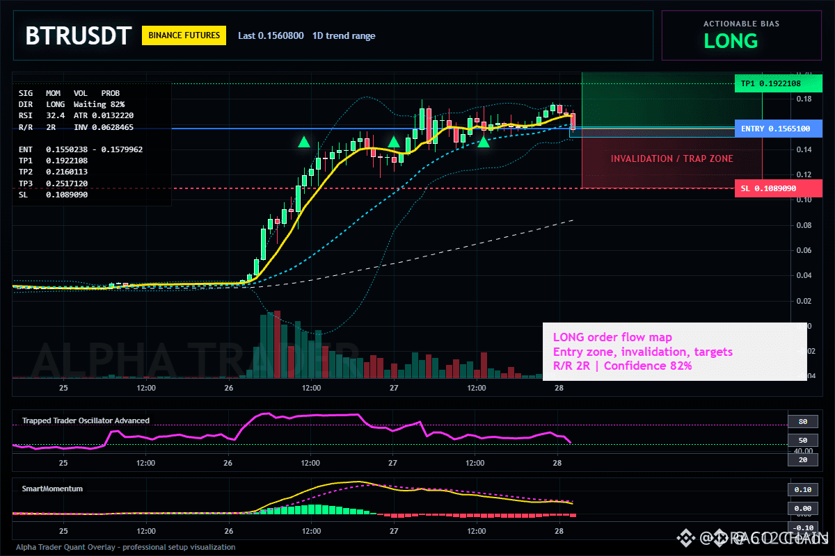This screenshot has width=835, height=556.
Task: Click the TP3 0.2517120 row
Action: click(53, 183)
